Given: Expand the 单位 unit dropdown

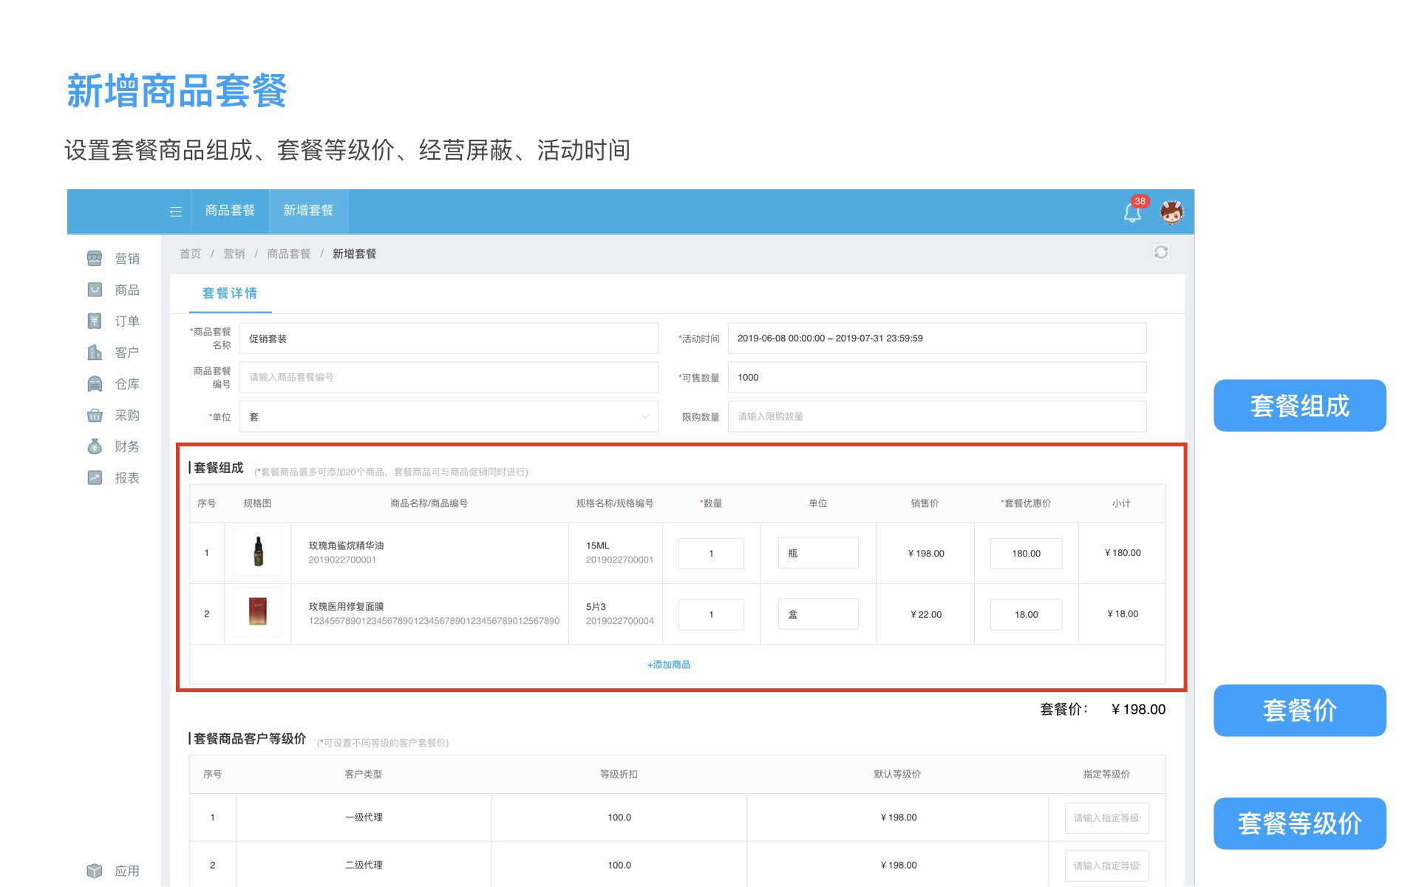Looking at the screenshot, I should (449, 417).
